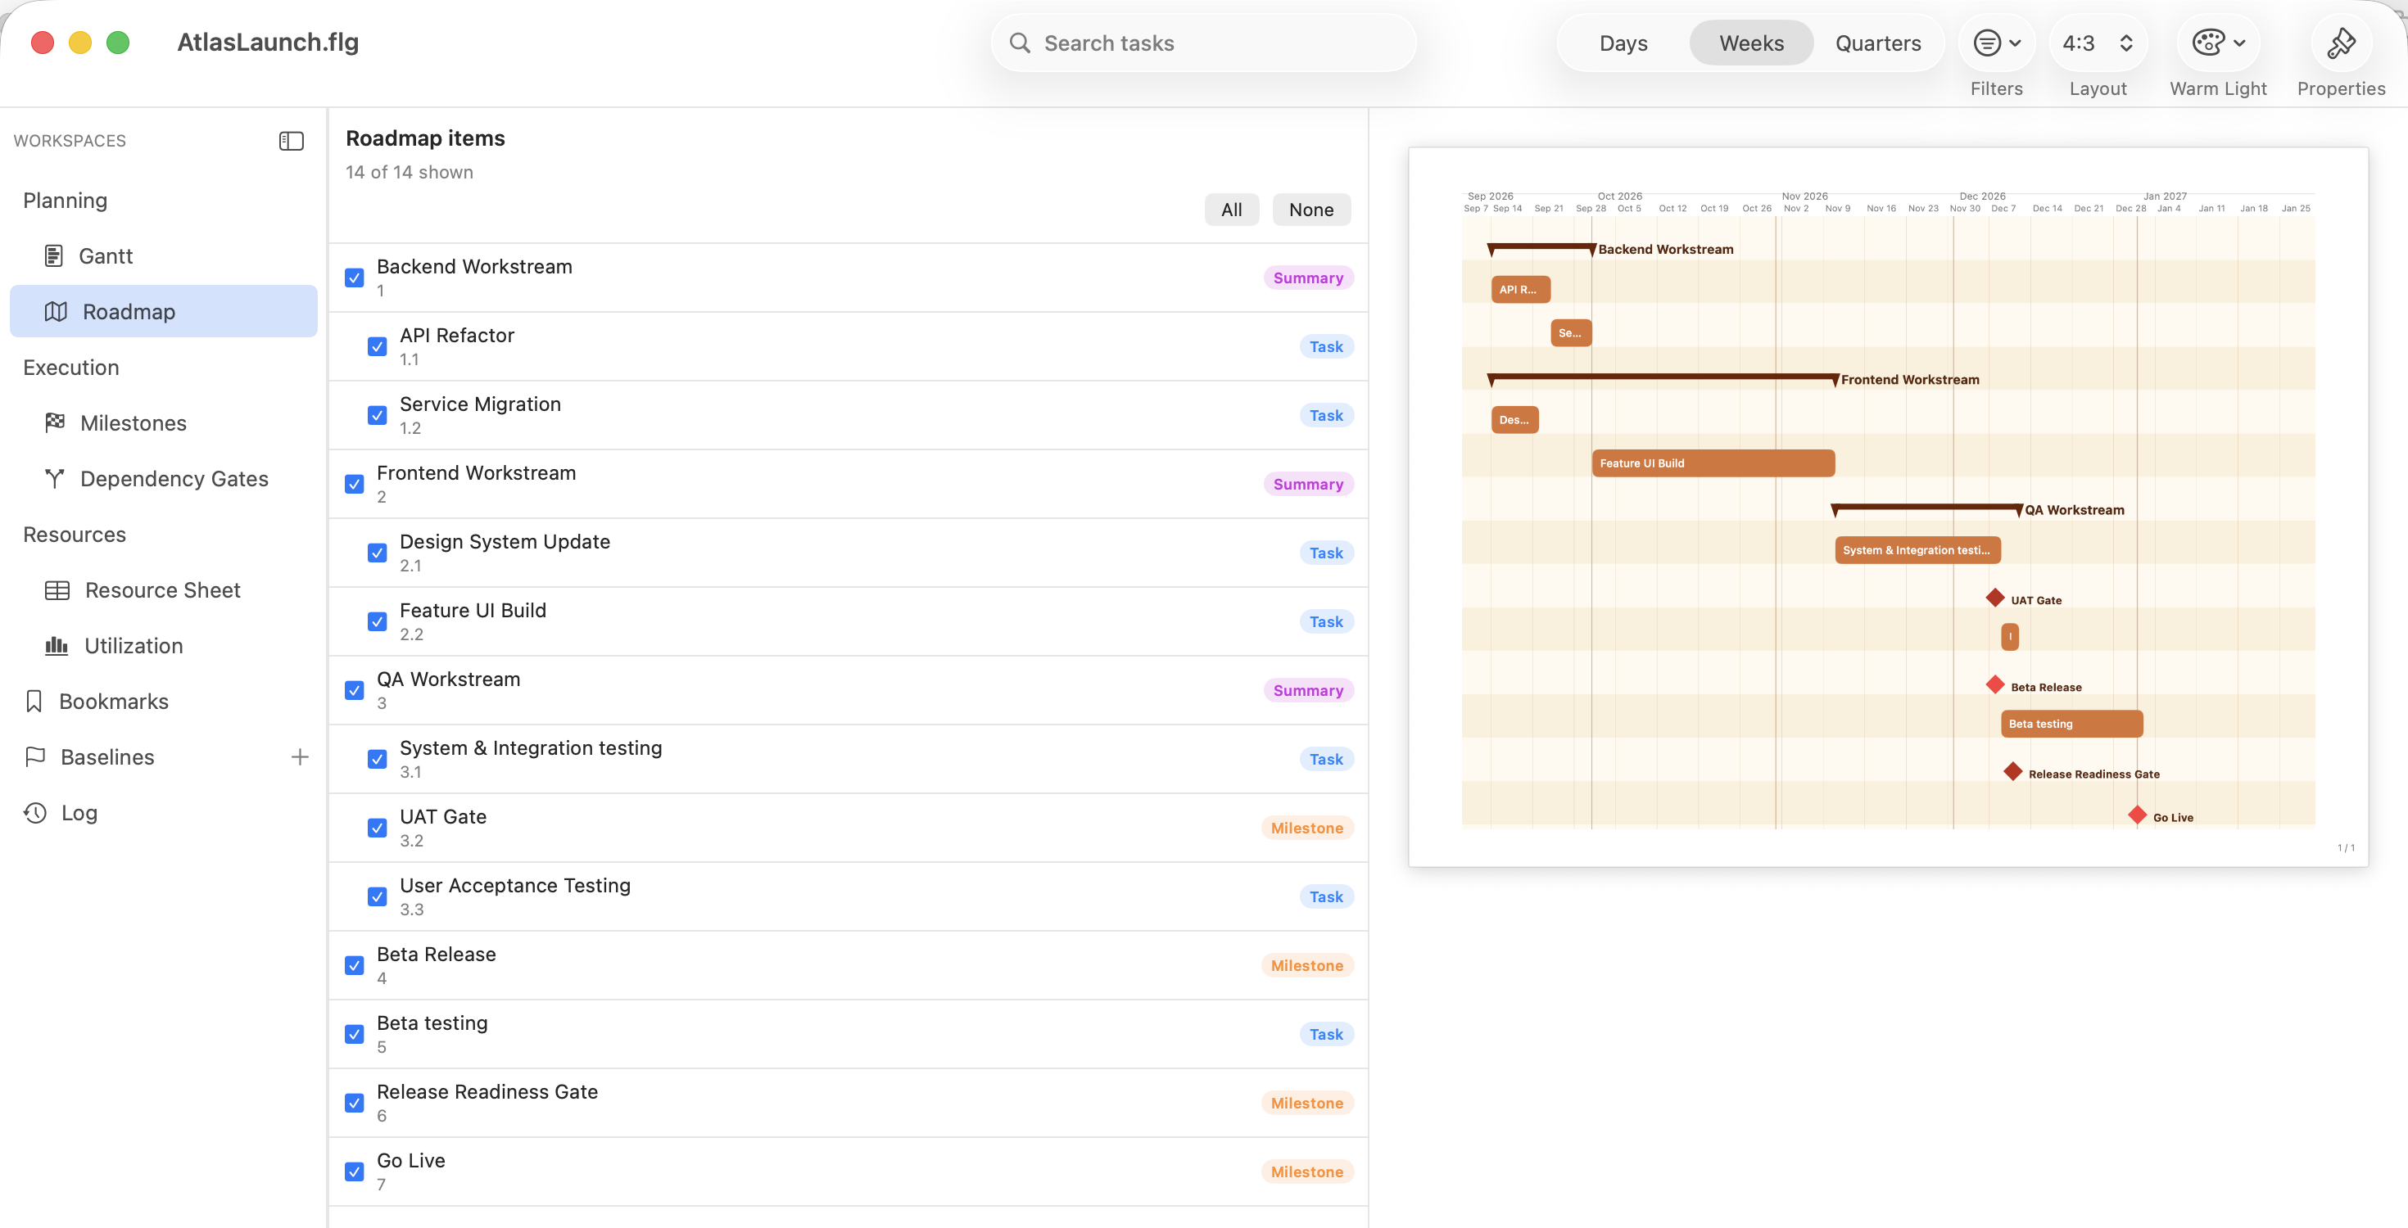The height and width of the screenshot is (1228, 2408).
Task: Open the Resource Sheet
Action: [163, 589]
